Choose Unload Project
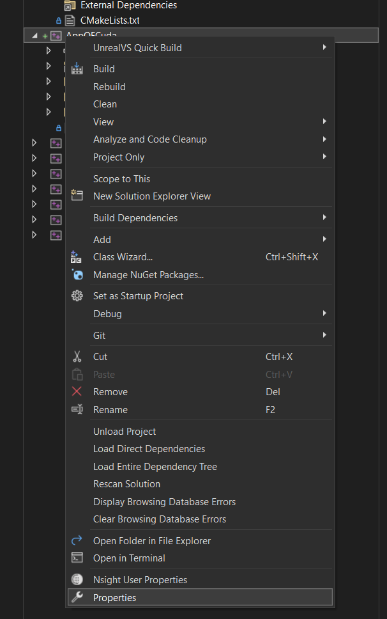387x619 pixels. coord(125,432)
